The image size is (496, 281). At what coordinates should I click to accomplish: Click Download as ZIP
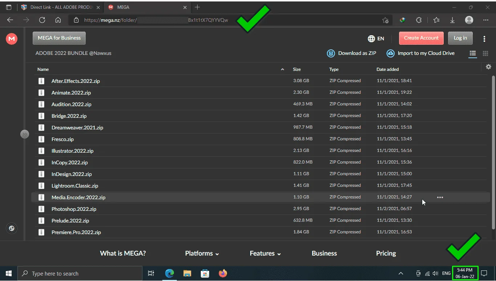(x=351, y=53)
